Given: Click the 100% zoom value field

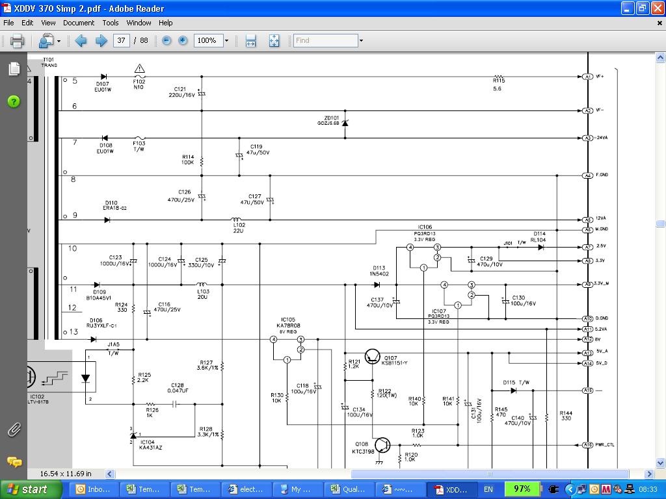Looking at the screenshot, I should (x=208, y=41).
